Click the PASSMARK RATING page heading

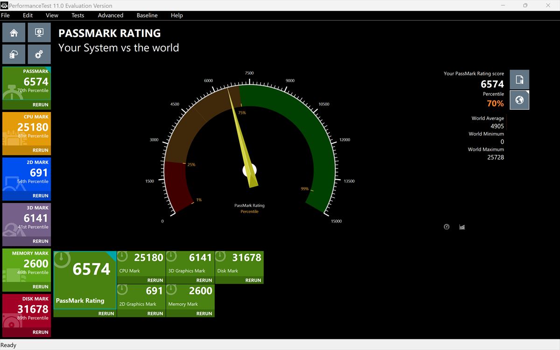(x=110, y=33)
